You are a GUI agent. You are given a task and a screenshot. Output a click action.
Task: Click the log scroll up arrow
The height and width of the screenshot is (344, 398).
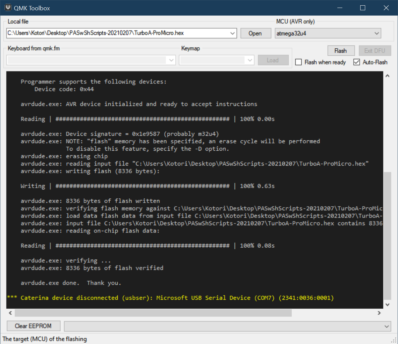click(387, 76)
